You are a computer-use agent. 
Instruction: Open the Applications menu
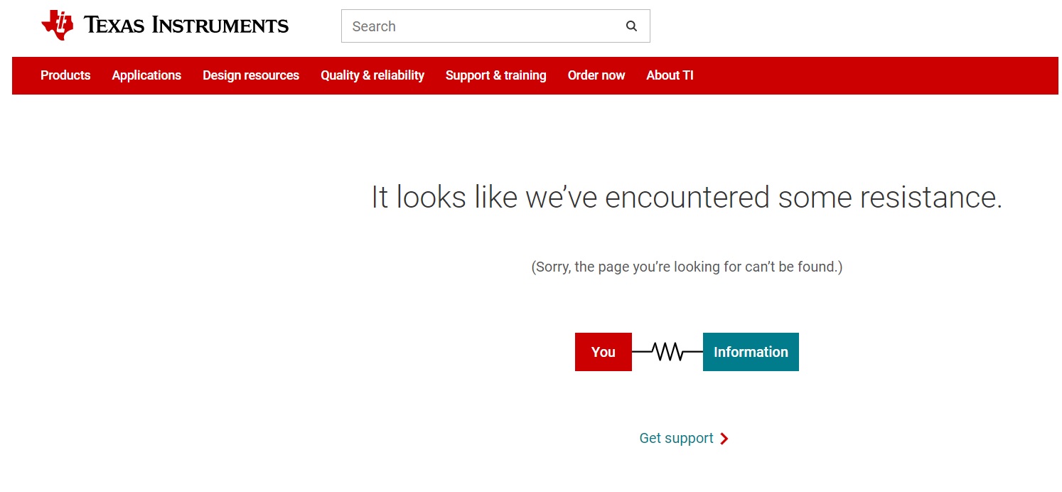[146, 75]
